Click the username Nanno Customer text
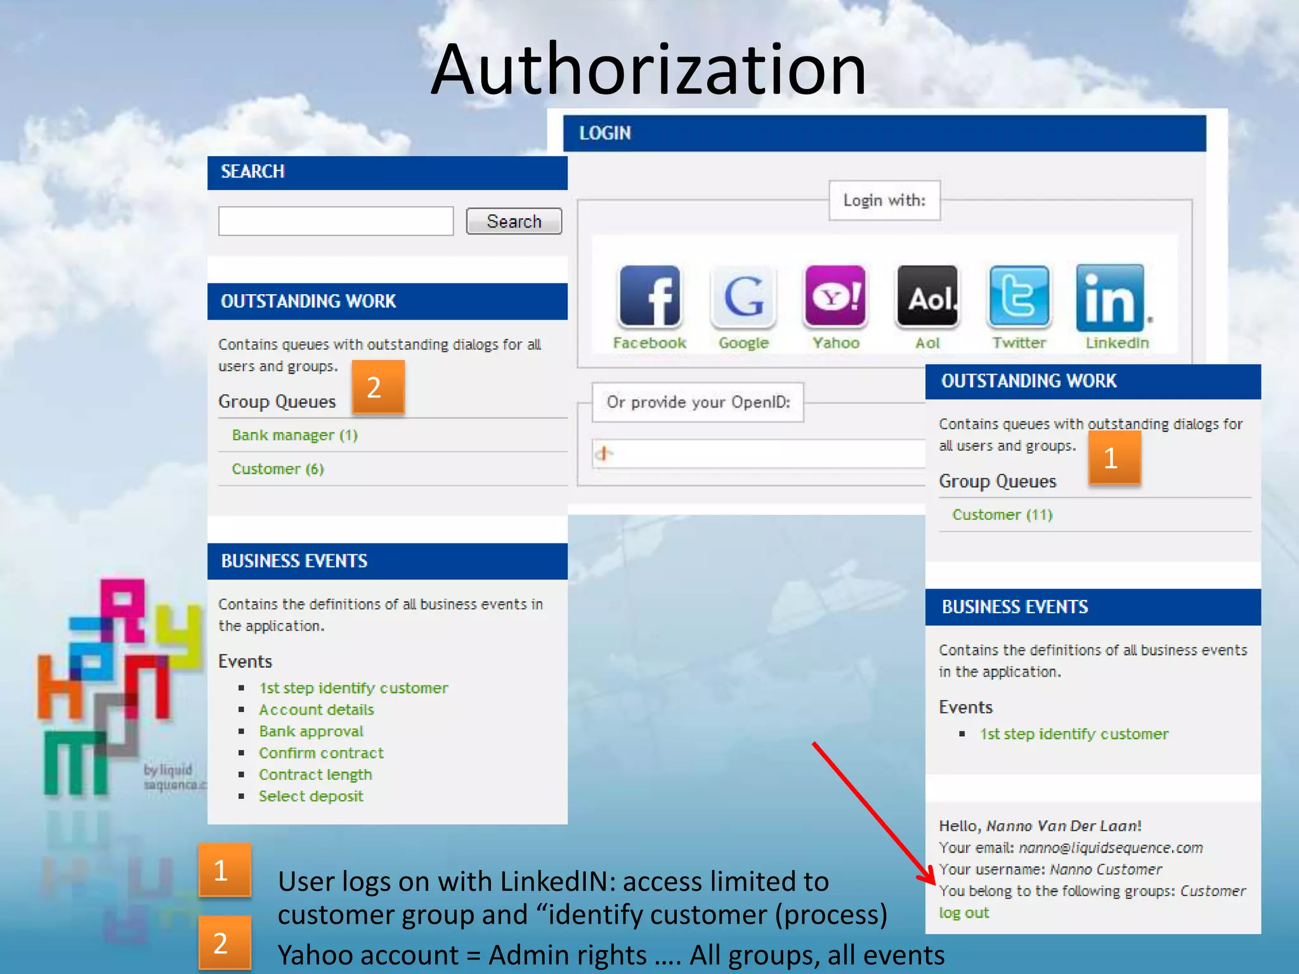The height and width of the screenshot is (974, 1299). (1106, 869)
